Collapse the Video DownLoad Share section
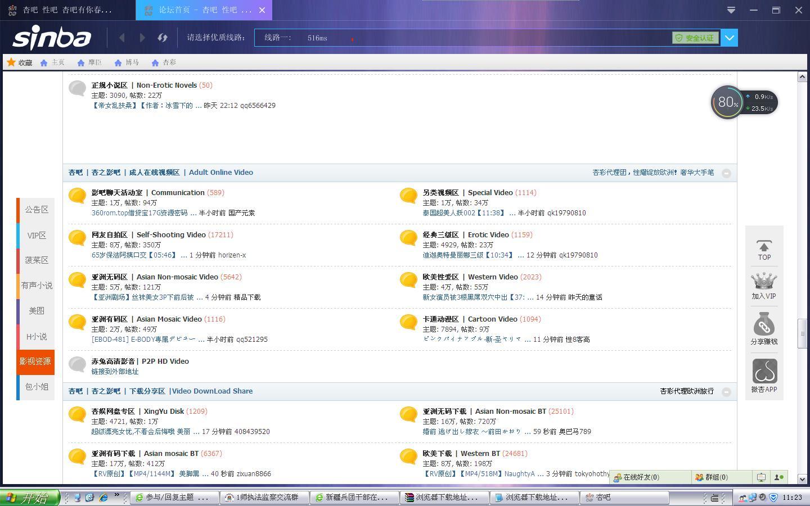This screenshot has width=810, height=506. pos(726,392)
